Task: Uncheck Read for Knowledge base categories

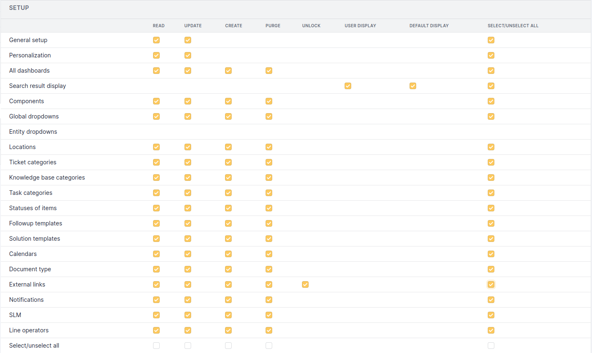Action: [156, 178]
